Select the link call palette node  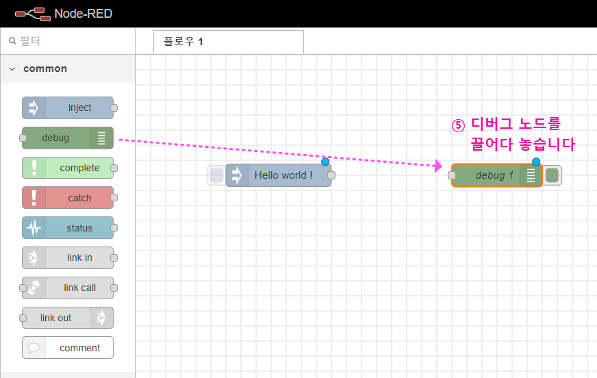point(68,288)
